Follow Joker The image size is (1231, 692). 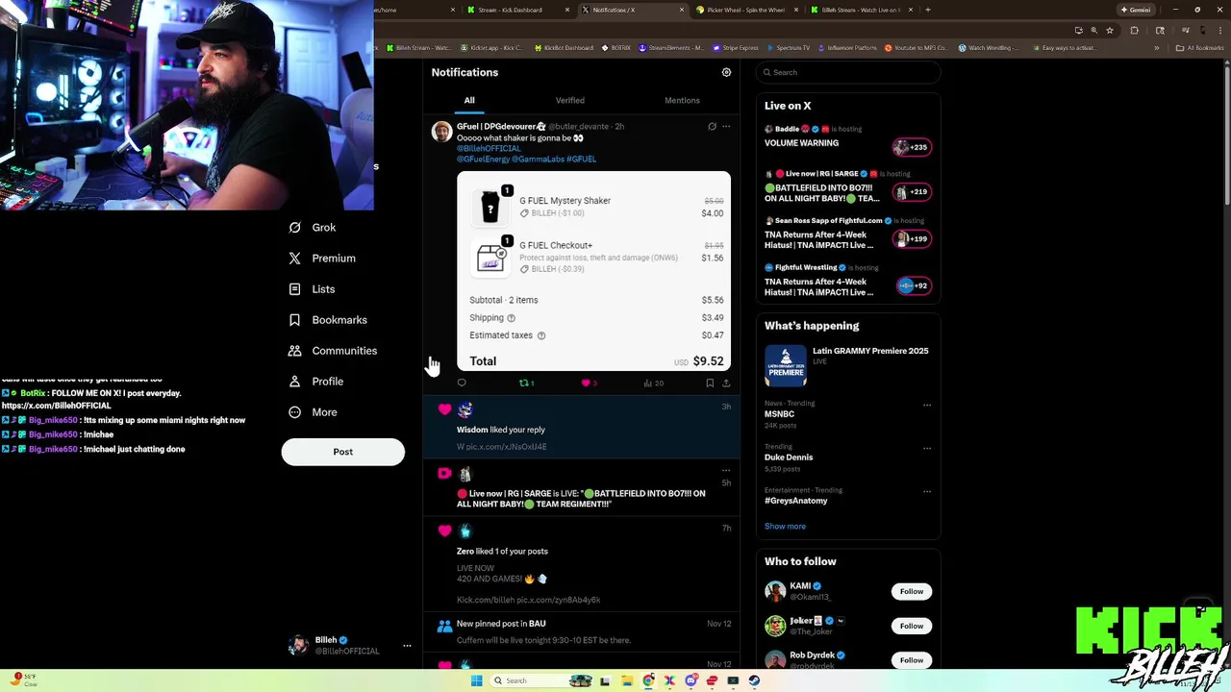[912, 626]
